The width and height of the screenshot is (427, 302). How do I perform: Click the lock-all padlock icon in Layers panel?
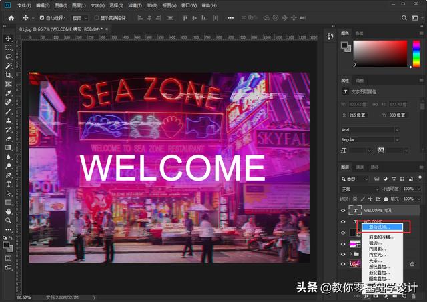[x=386, y=199]
